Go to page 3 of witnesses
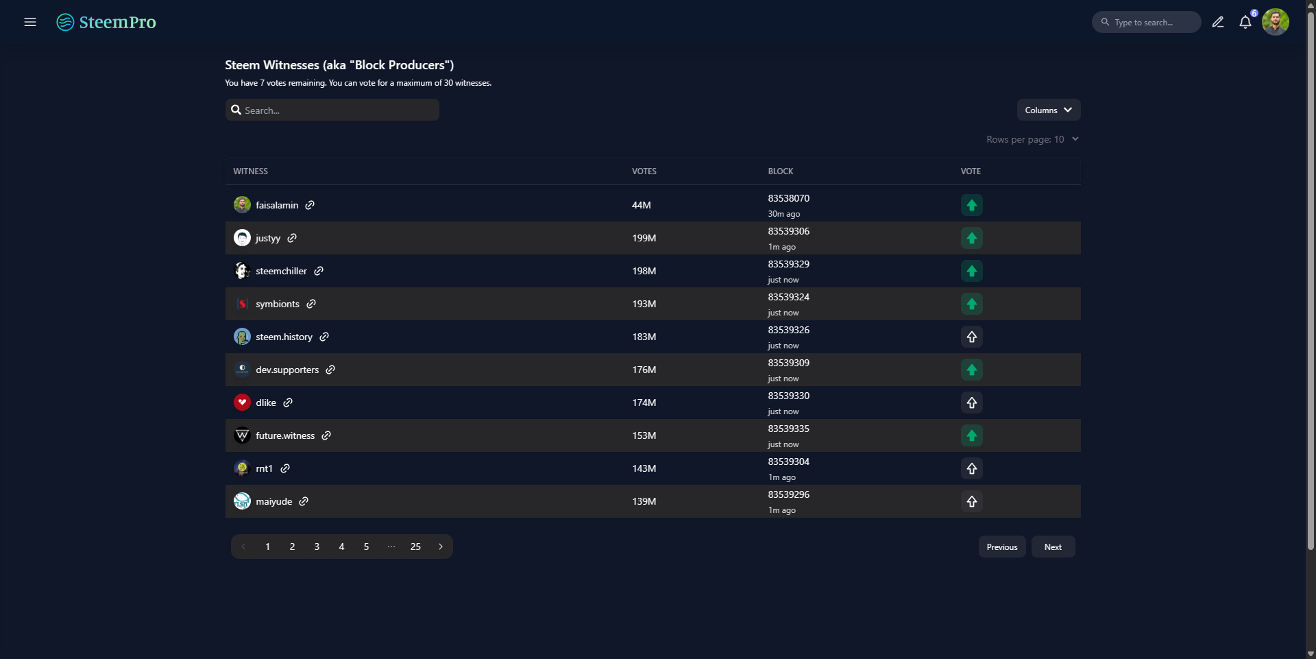Screen dimensions: 1316x659 317,547
